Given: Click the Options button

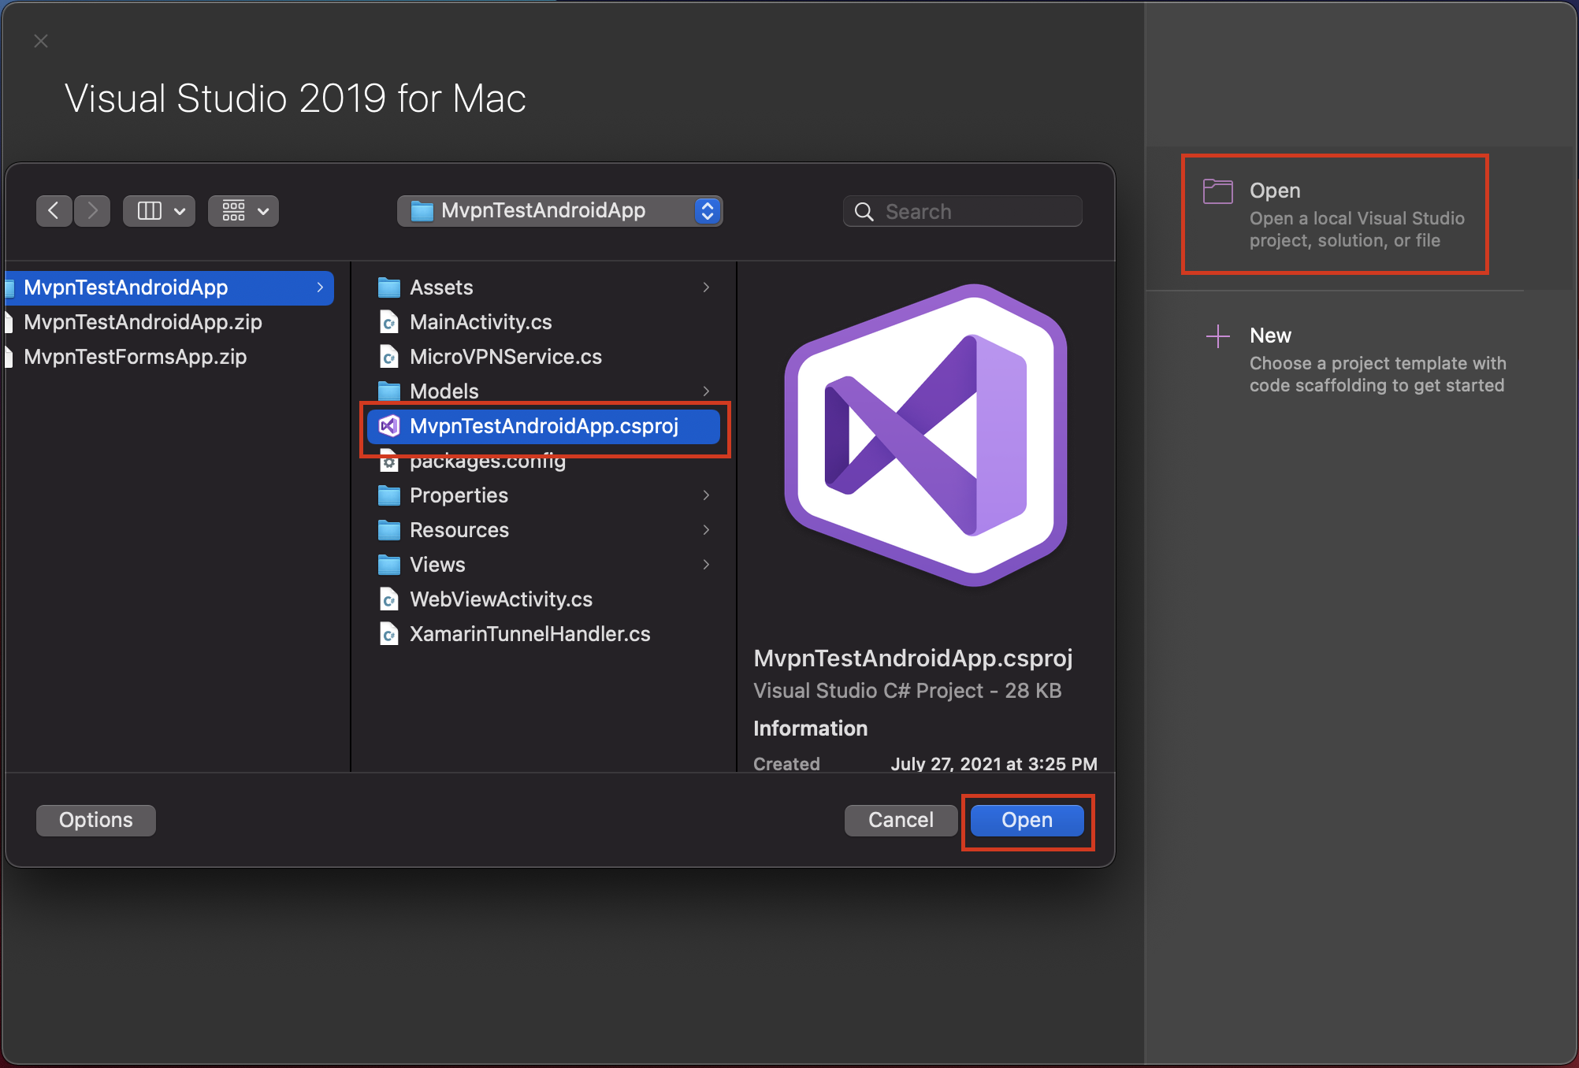Looking at the screenshot, I should click(96, 820).
